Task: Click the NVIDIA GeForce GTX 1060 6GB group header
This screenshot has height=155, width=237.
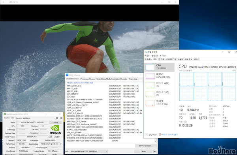Action: pyautogui.click(x=80, y=83)
